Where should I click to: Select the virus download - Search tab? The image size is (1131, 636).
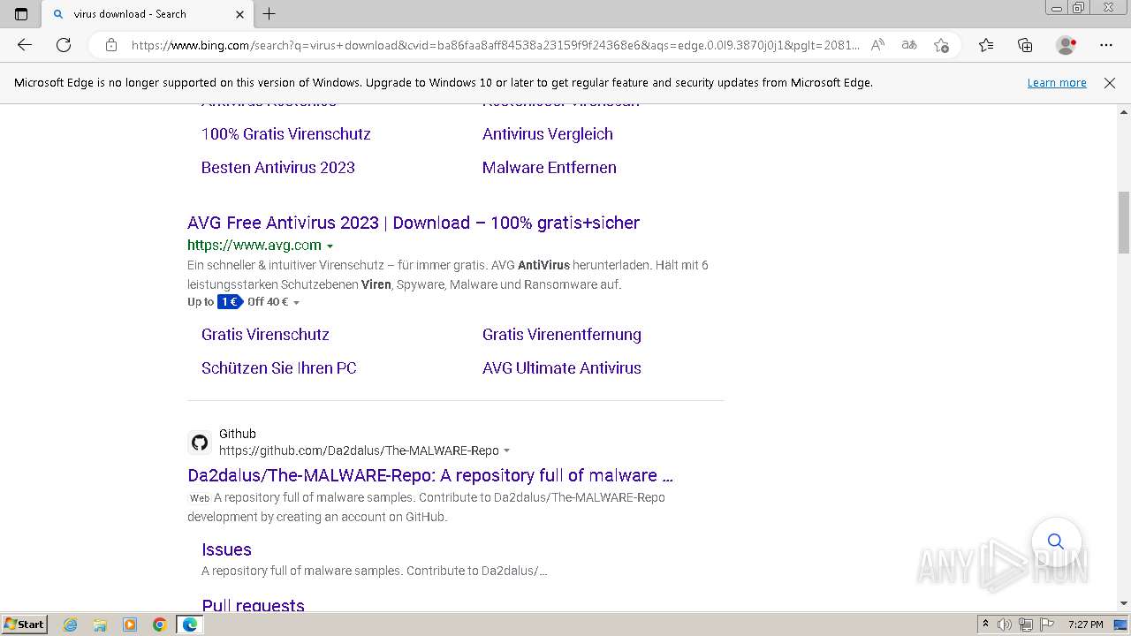[x=148, y=14]
